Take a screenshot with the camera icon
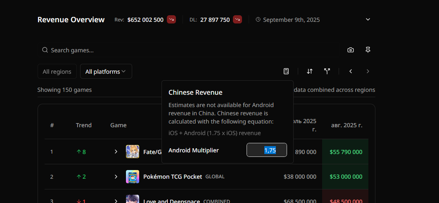The height and width of the screenshot is (203, 439). [x=351, y=50]
